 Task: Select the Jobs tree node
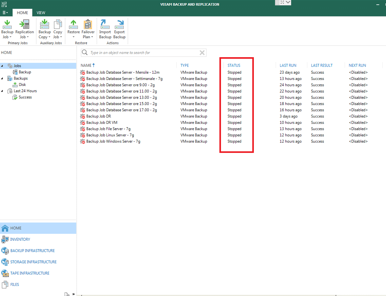[x=17, y=66]
